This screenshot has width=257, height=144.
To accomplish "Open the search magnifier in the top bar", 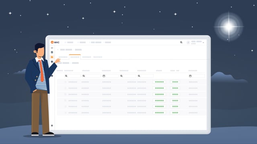I will coord(181,42).
